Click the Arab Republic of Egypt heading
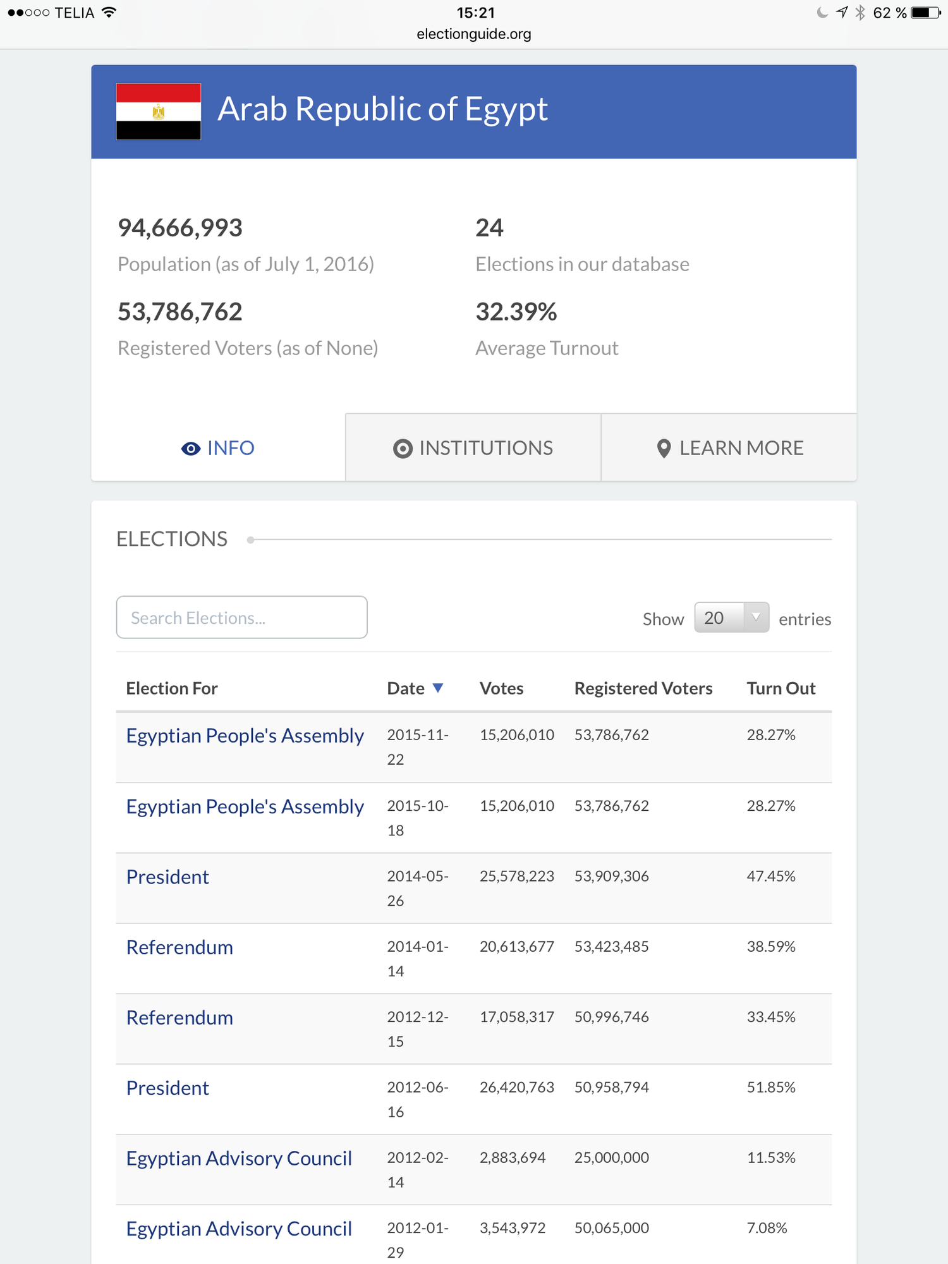The height and width of the screenshot is (1264, 948). tap(382, 109)
